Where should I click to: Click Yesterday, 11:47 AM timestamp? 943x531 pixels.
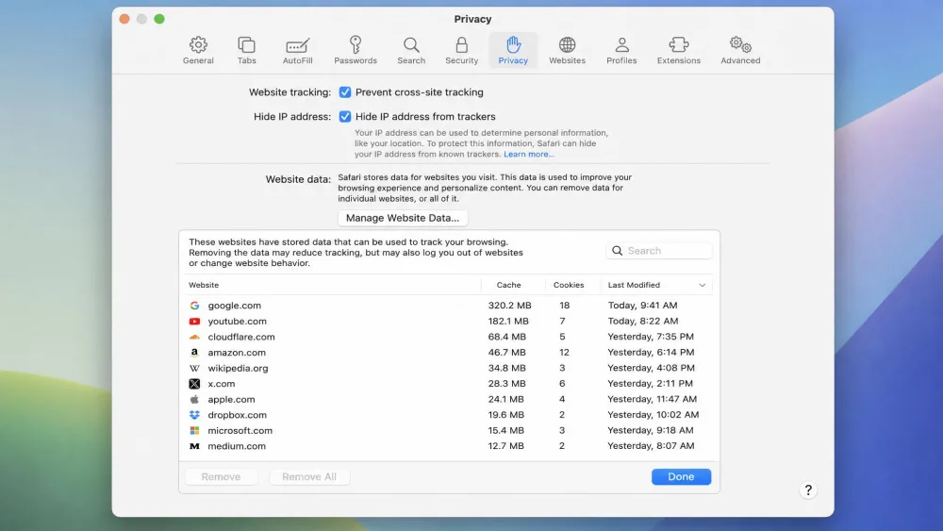[x=652, y=399]
